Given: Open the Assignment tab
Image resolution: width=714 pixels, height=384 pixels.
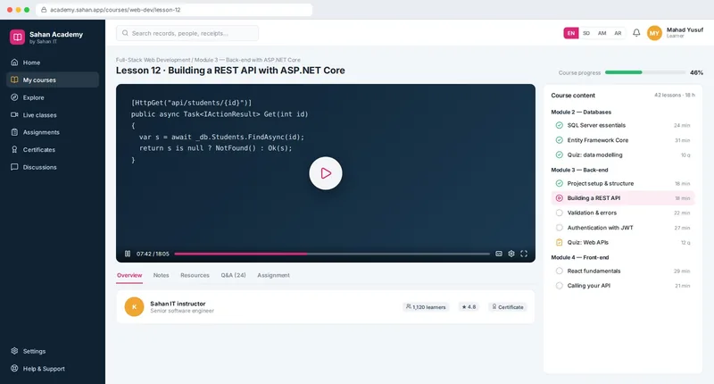Looking at the screenshot, I should pos(273,275).
